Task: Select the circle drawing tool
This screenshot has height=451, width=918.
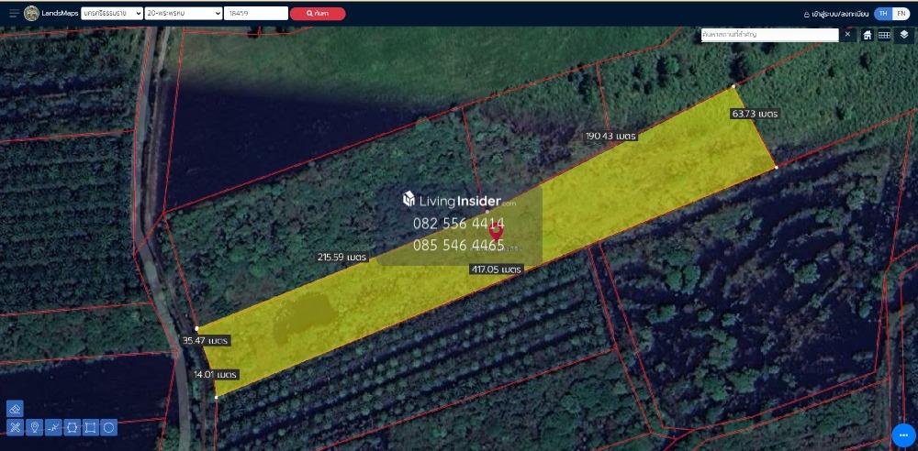Action: [x=108, y=427]
